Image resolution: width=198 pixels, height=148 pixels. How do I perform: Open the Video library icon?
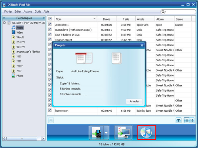tap(13, 32)
